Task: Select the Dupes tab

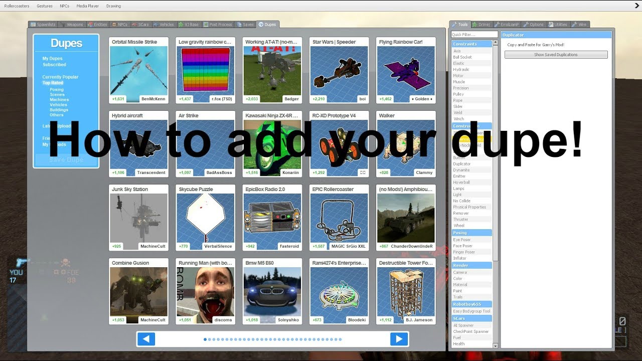Action: tap(268, 24)
